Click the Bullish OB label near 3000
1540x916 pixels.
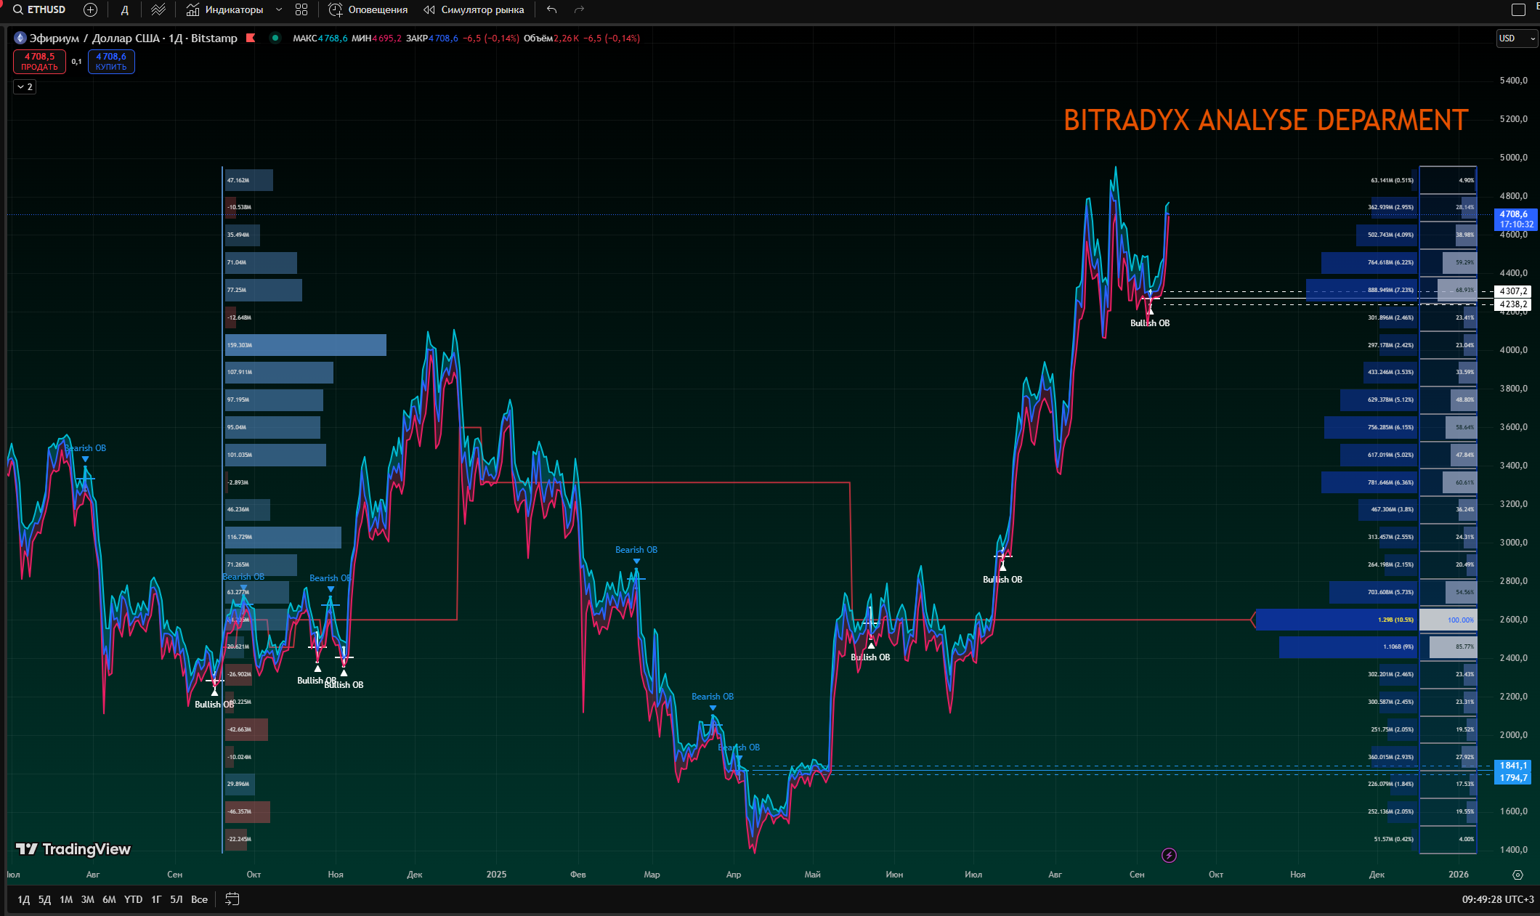1002,580
